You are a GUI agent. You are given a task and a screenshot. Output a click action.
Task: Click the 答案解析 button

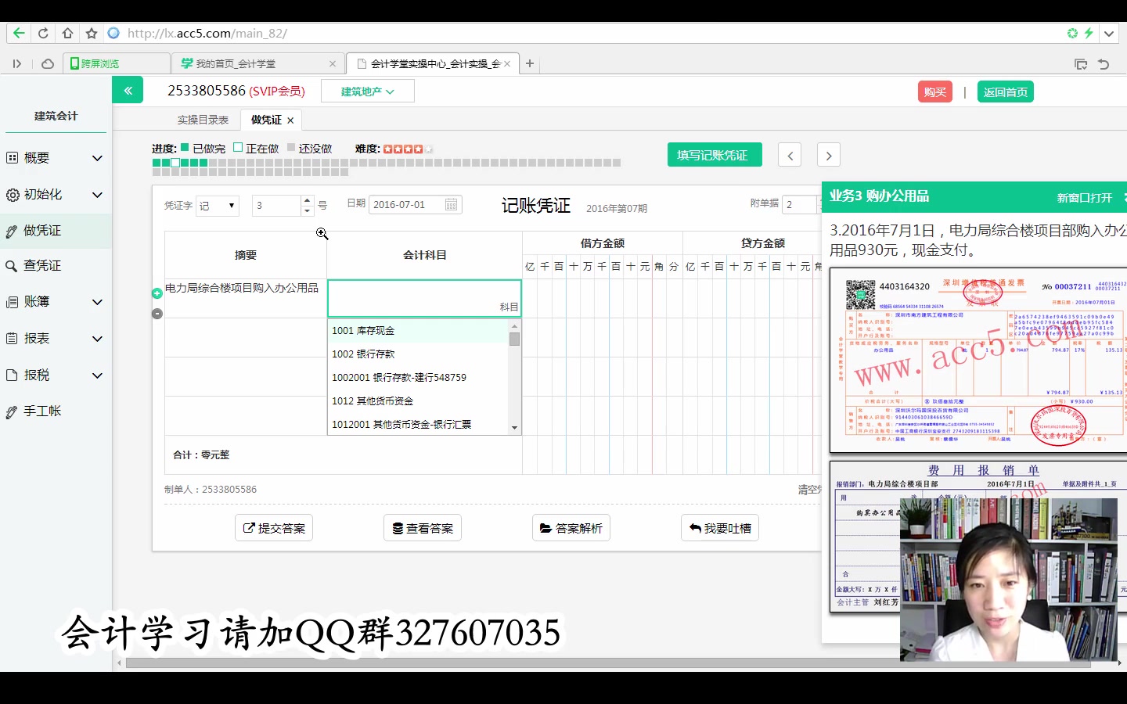point(571,528)
